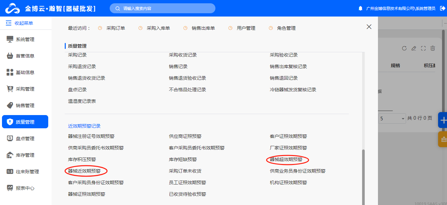
Task: Open recently visited 采购订单
Action: [115, 28]
